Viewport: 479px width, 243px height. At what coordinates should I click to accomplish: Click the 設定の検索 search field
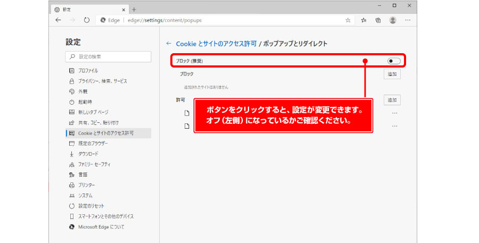(x=108, y=57)
